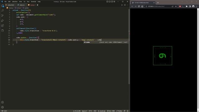Open the Run menu
This screenshot has width=199, height=112.
[x=28, y=2]
